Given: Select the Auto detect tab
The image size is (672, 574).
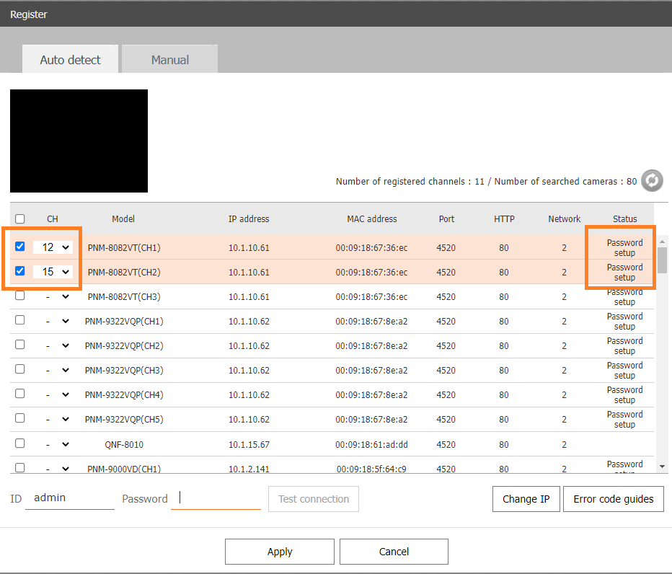Looking at the screenshot, I should (70, 60).
